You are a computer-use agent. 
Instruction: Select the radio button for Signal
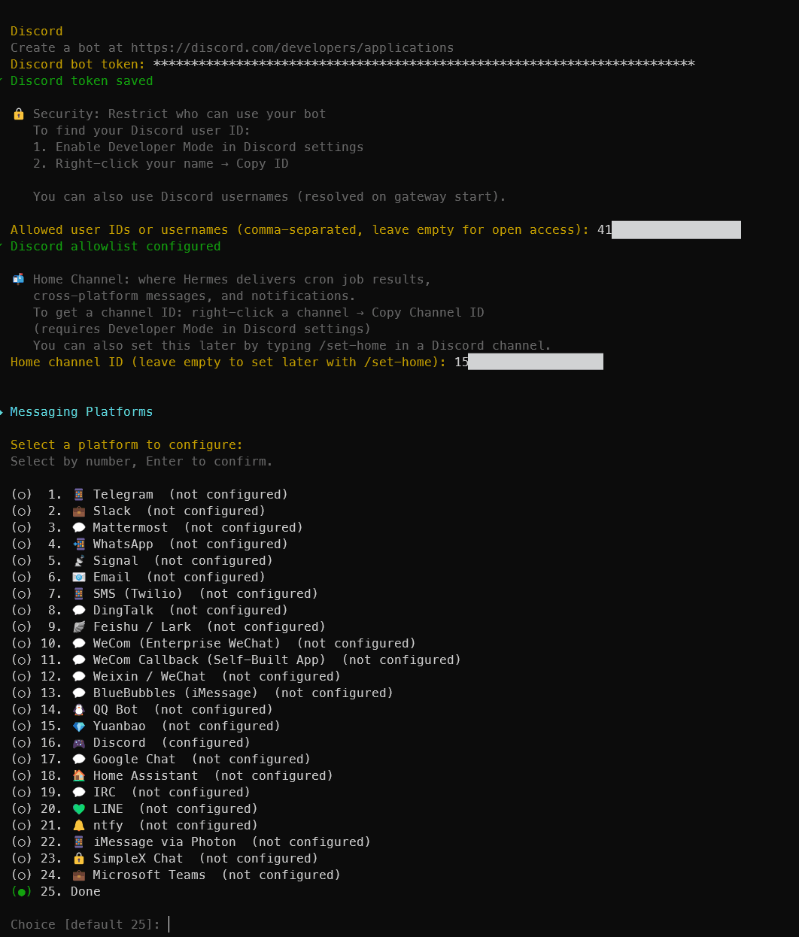pyautogui.click(x=22, y=561)
